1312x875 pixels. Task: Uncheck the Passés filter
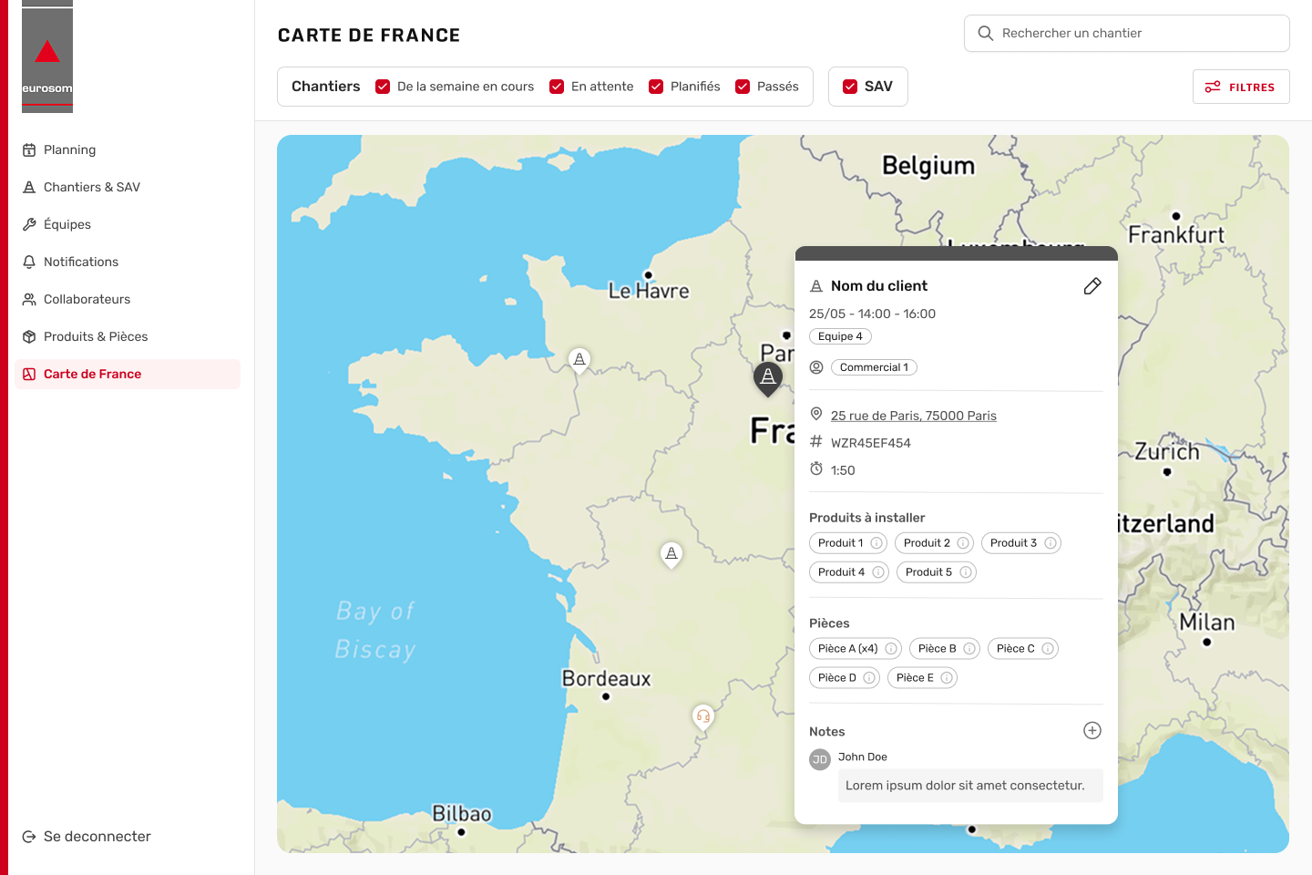743,87
